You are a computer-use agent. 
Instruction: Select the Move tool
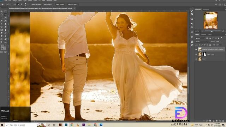1,11
